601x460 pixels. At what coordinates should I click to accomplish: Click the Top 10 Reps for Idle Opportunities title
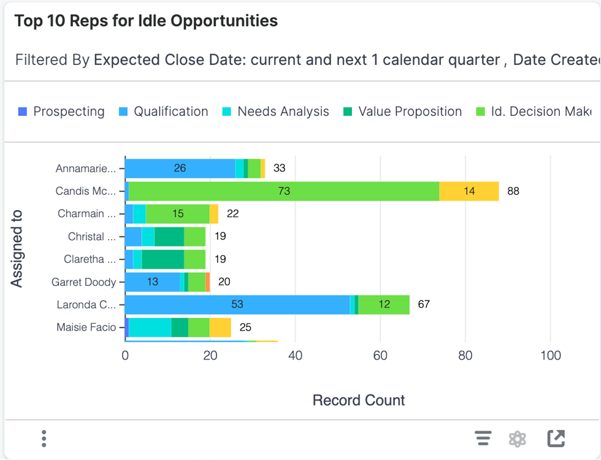(x=146, y=21)
